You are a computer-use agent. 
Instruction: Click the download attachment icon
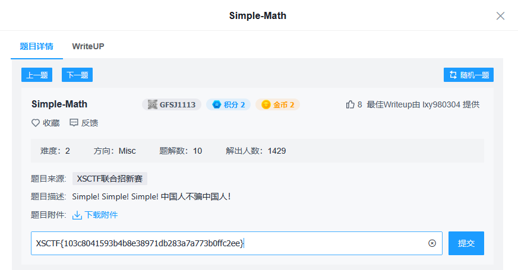click(77, 215)
